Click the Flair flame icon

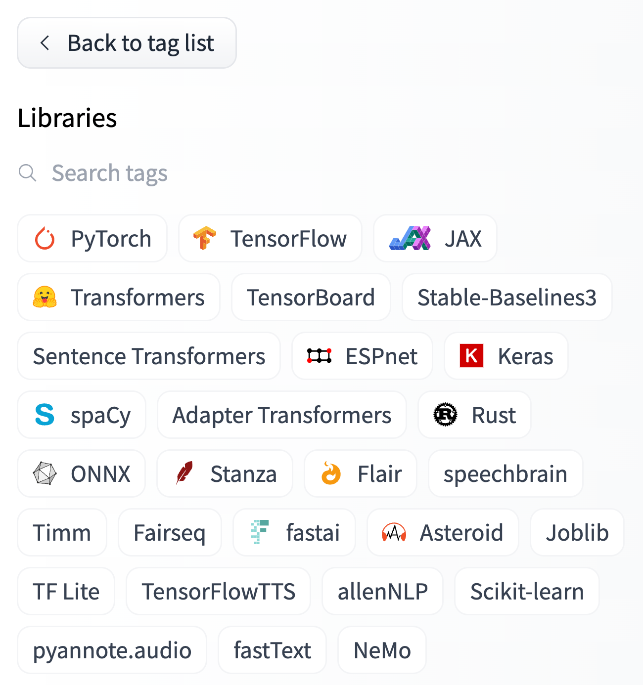click(x=331, y=473)
